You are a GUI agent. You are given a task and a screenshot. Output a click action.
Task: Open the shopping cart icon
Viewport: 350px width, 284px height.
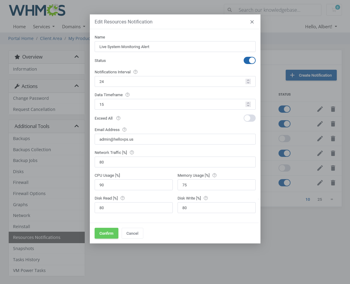[334, 10]
